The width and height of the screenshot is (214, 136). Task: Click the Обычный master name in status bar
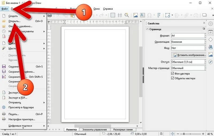80,134
